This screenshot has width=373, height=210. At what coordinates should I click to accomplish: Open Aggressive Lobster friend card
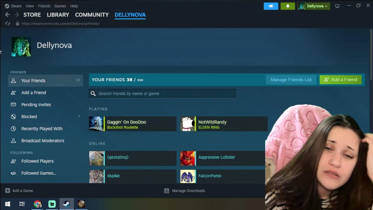point(223,158)
